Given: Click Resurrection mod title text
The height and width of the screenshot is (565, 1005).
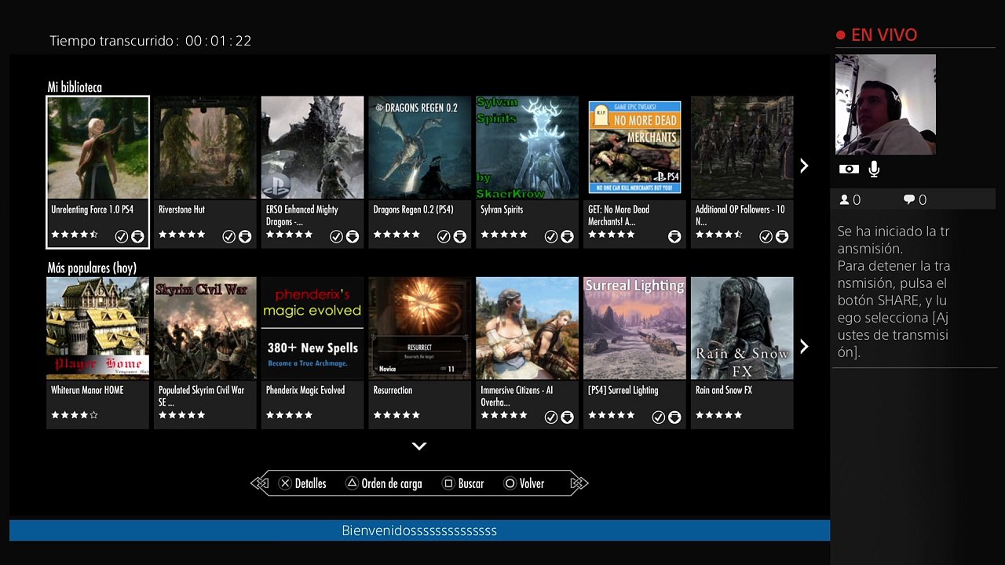Looking at the screenshot, I should [393, 390].
